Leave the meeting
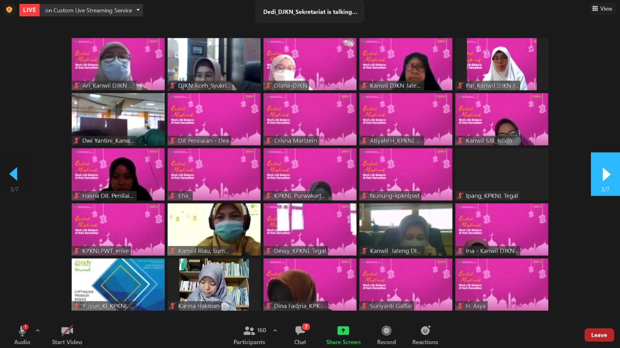The width and height of the screenshot is (620, 348). point(599,335)
